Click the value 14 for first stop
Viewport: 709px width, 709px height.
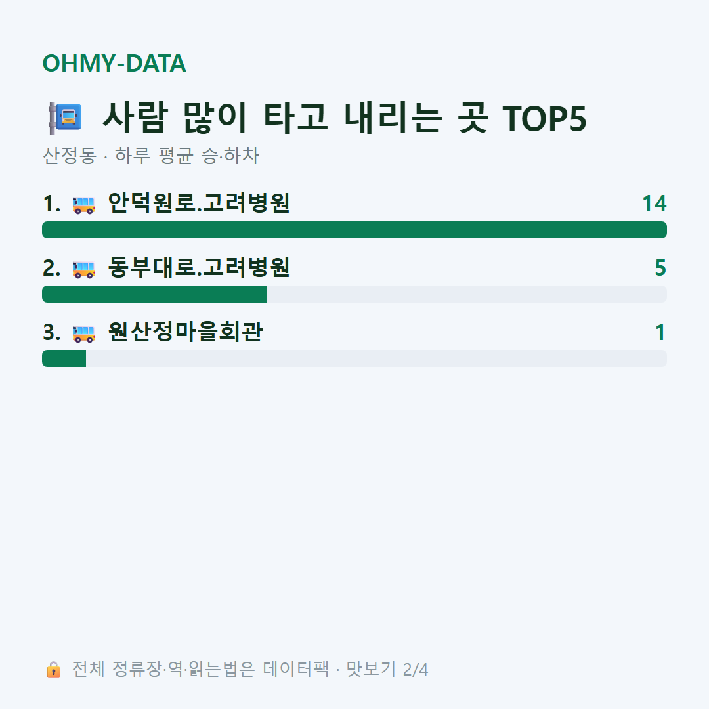click(655, 204)
